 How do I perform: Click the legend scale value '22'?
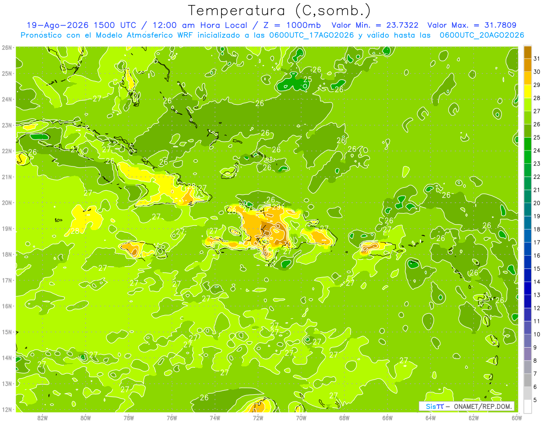[x=537, y=177]
